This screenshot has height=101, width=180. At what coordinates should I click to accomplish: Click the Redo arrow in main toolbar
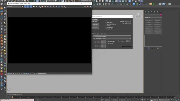click(5, 1)
